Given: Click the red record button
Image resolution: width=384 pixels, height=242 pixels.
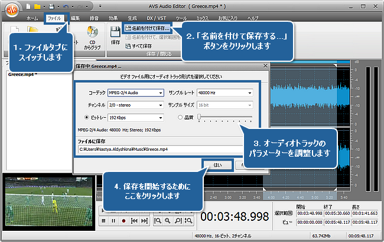Looking at the screenshot, I should 123,221.
